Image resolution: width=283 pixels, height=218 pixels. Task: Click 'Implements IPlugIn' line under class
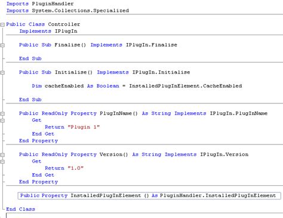[48, 31]
